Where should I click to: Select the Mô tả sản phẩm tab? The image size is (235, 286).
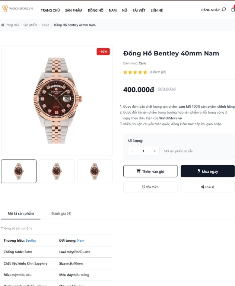21,213
